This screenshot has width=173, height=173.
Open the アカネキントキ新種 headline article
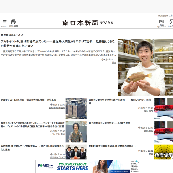click(58, 44)
